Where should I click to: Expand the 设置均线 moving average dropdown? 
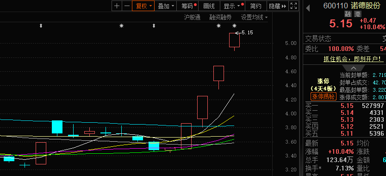tap(254, 17)
